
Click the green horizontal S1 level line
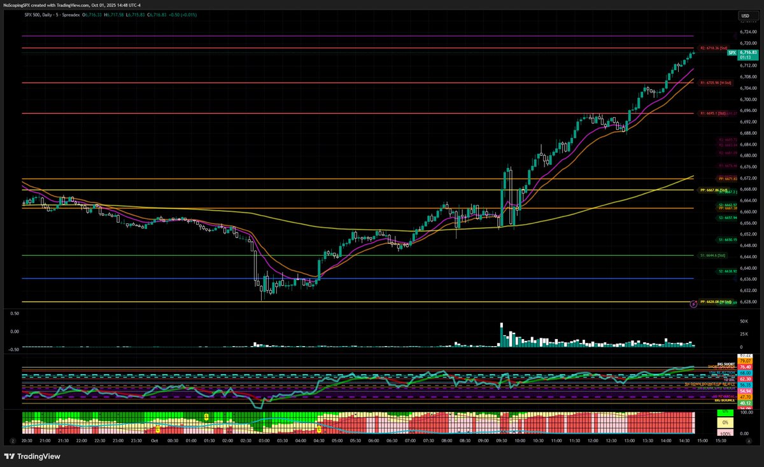pyautogui.click(x=357, y=255)
